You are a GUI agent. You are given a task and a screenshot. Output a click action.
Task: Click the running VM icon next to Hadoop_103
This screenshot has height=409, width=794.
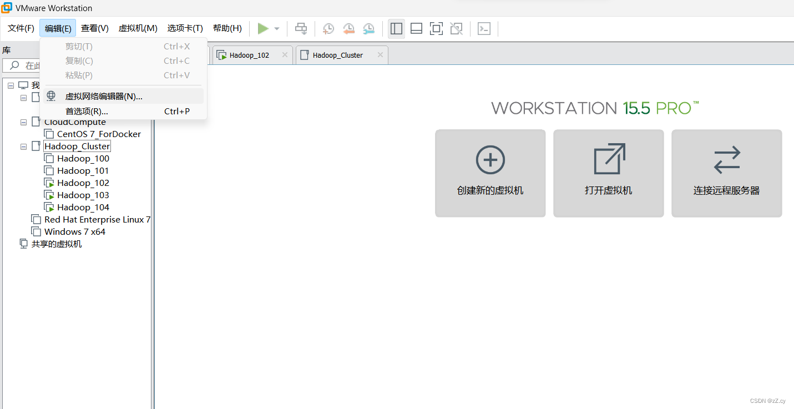click(49, 195)
